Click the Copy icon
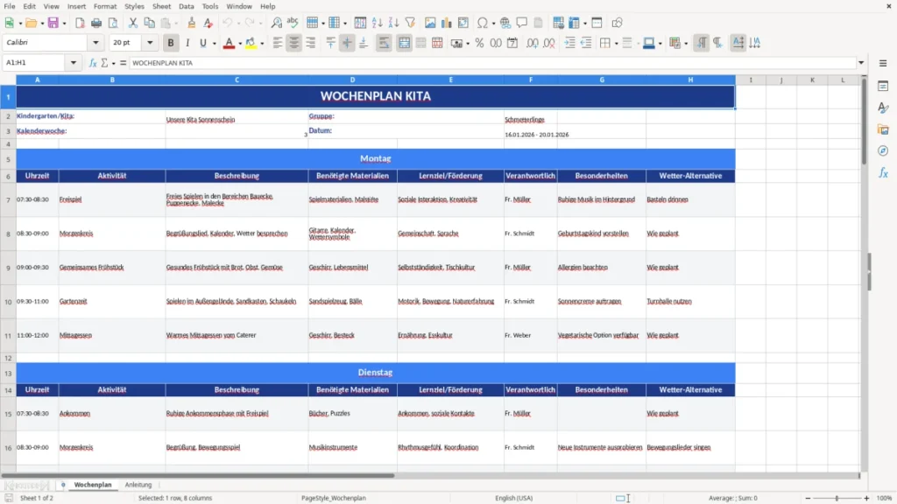Viewport: 897px width, 504px height. tap(149, 23)
